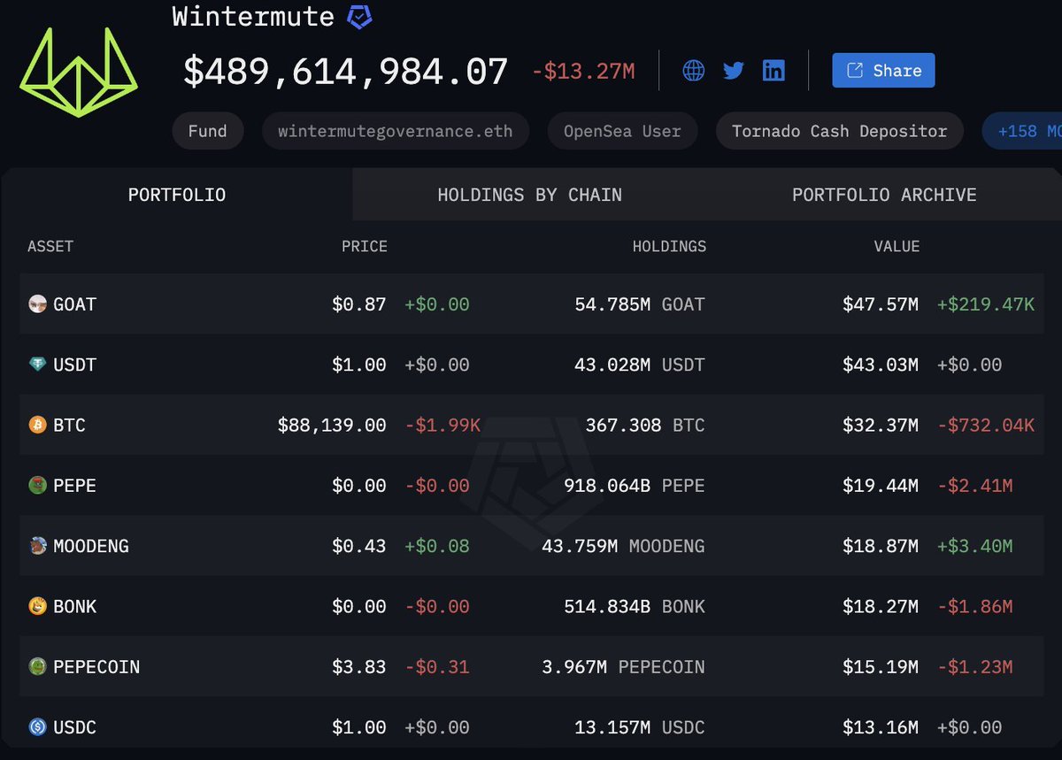1062x760 pixels.
Task: Click the BONK value $18.27M
Action: [x=881, y=606]
